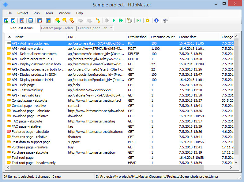Sort by the URL column header

tap(96, 37)
